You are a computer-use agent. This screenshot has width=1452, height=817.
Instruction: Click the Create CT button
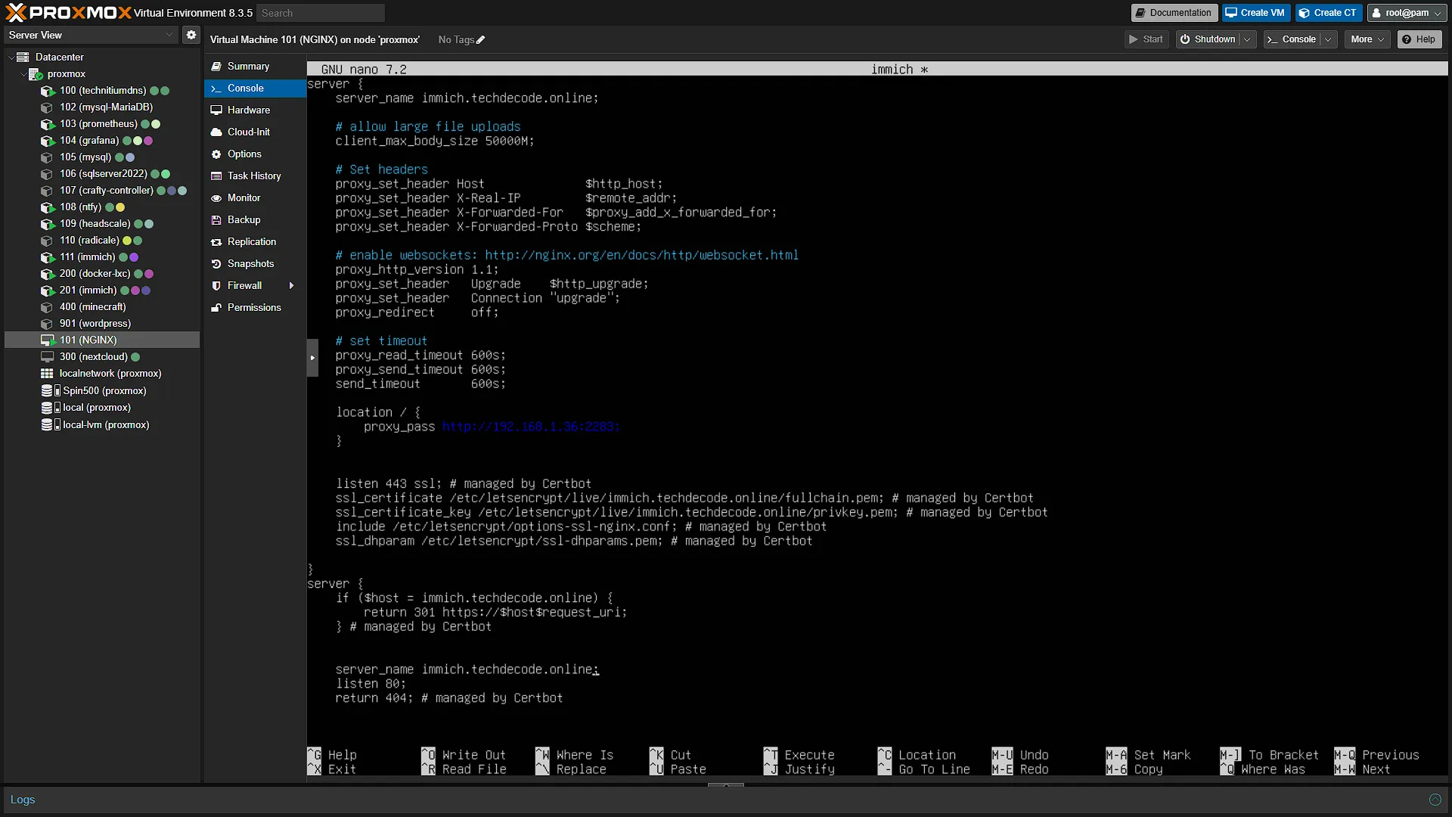pos(1329,13)
